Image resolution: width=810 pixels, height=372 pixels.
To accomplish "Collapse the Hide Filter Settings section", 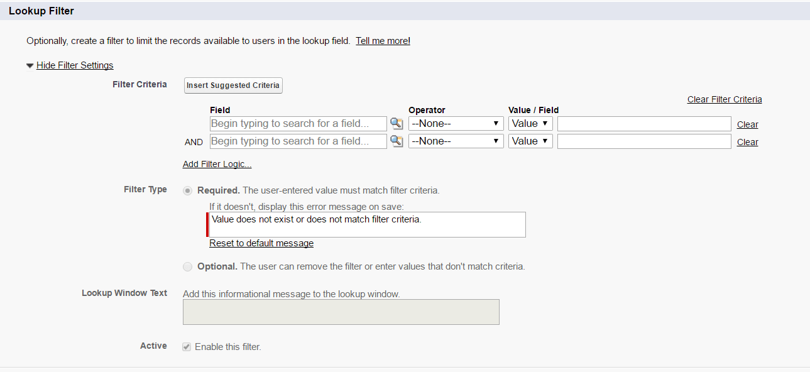I will 74,65.
